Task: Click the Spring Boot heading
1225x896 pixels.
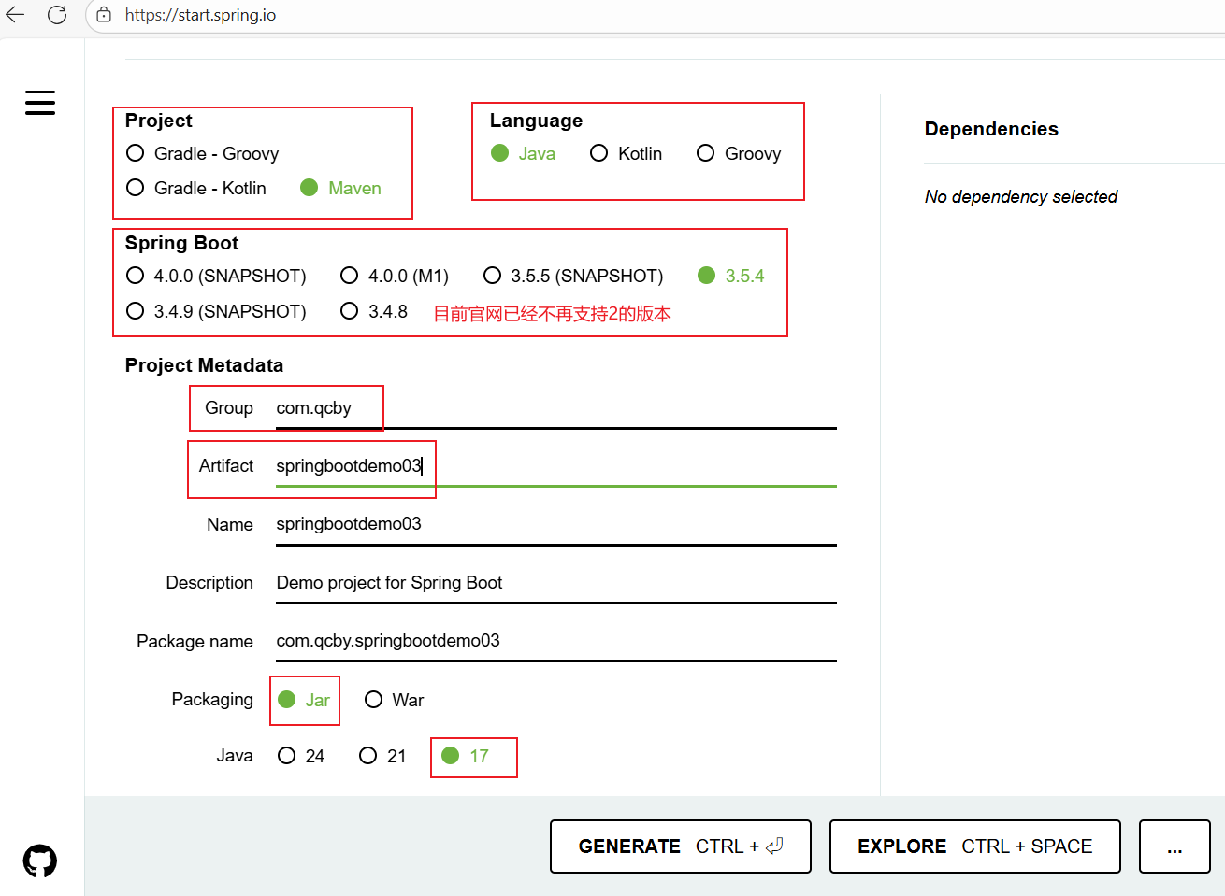Action: coord(181,243)
